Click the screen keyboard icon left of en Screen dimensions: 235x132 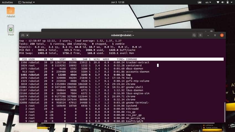(x=200, y=2)
